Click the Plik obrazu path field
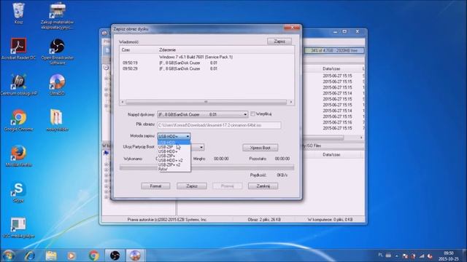Viewport: 467px width, 262px height. [x=219, y=125]
